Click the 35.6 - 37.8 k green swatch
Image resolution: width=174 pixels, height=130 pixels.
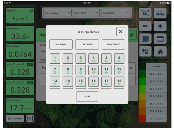pos(142,81)
